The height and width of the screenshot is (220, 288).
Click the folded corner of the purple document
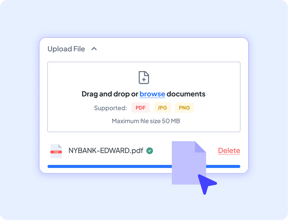pos(201,147)
